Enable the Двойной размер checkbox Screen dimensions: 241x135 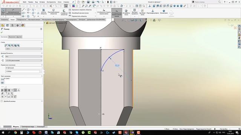point(2,101)
